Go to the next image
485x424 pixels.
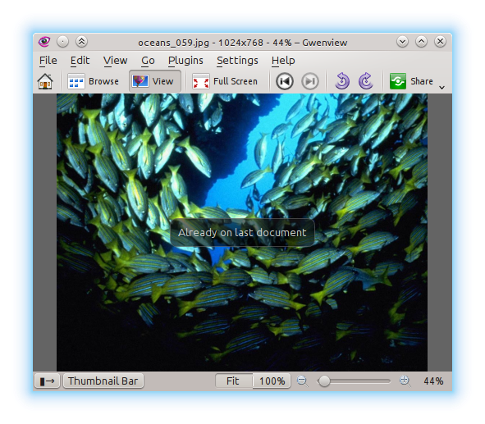[309, 81]
